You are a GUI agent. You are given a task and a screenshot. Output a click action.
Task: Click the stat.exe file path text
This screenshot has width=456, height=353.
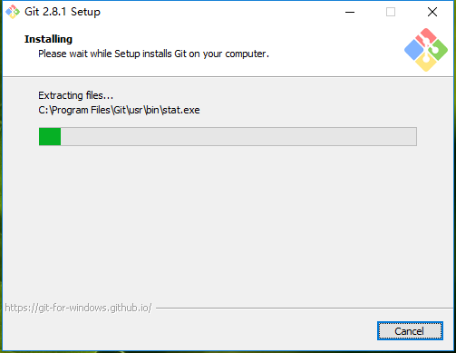click(119, 110)
